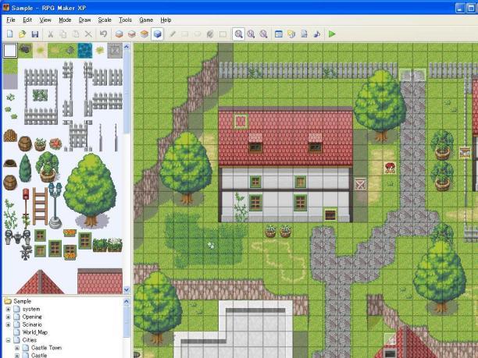The width and height of the screenshot is (478, 358).
Task: Start playtest with the green play arrow
Action: 332,34
